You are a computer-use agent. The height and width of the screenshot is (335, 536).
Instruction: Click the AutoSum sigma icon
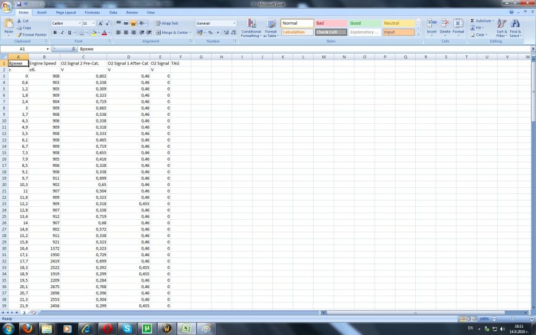(473, 20)
